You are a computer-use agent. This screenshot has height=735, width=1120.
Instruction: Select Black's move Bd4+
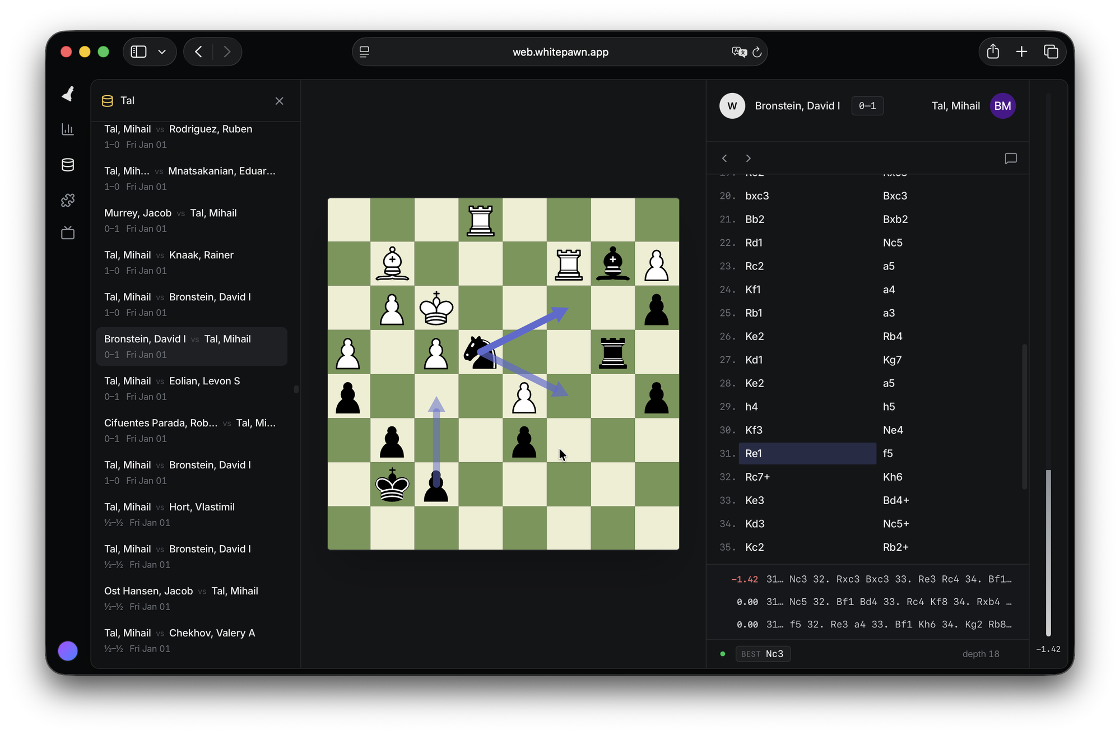(896, 500)
